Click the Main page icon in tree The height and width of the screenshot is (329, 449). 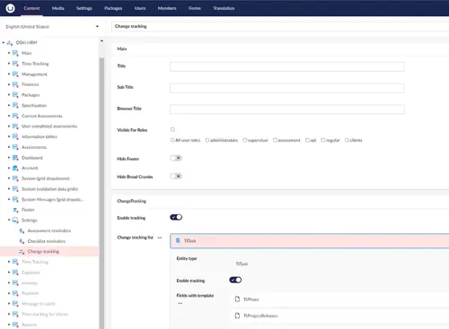(x=15, y=53)
